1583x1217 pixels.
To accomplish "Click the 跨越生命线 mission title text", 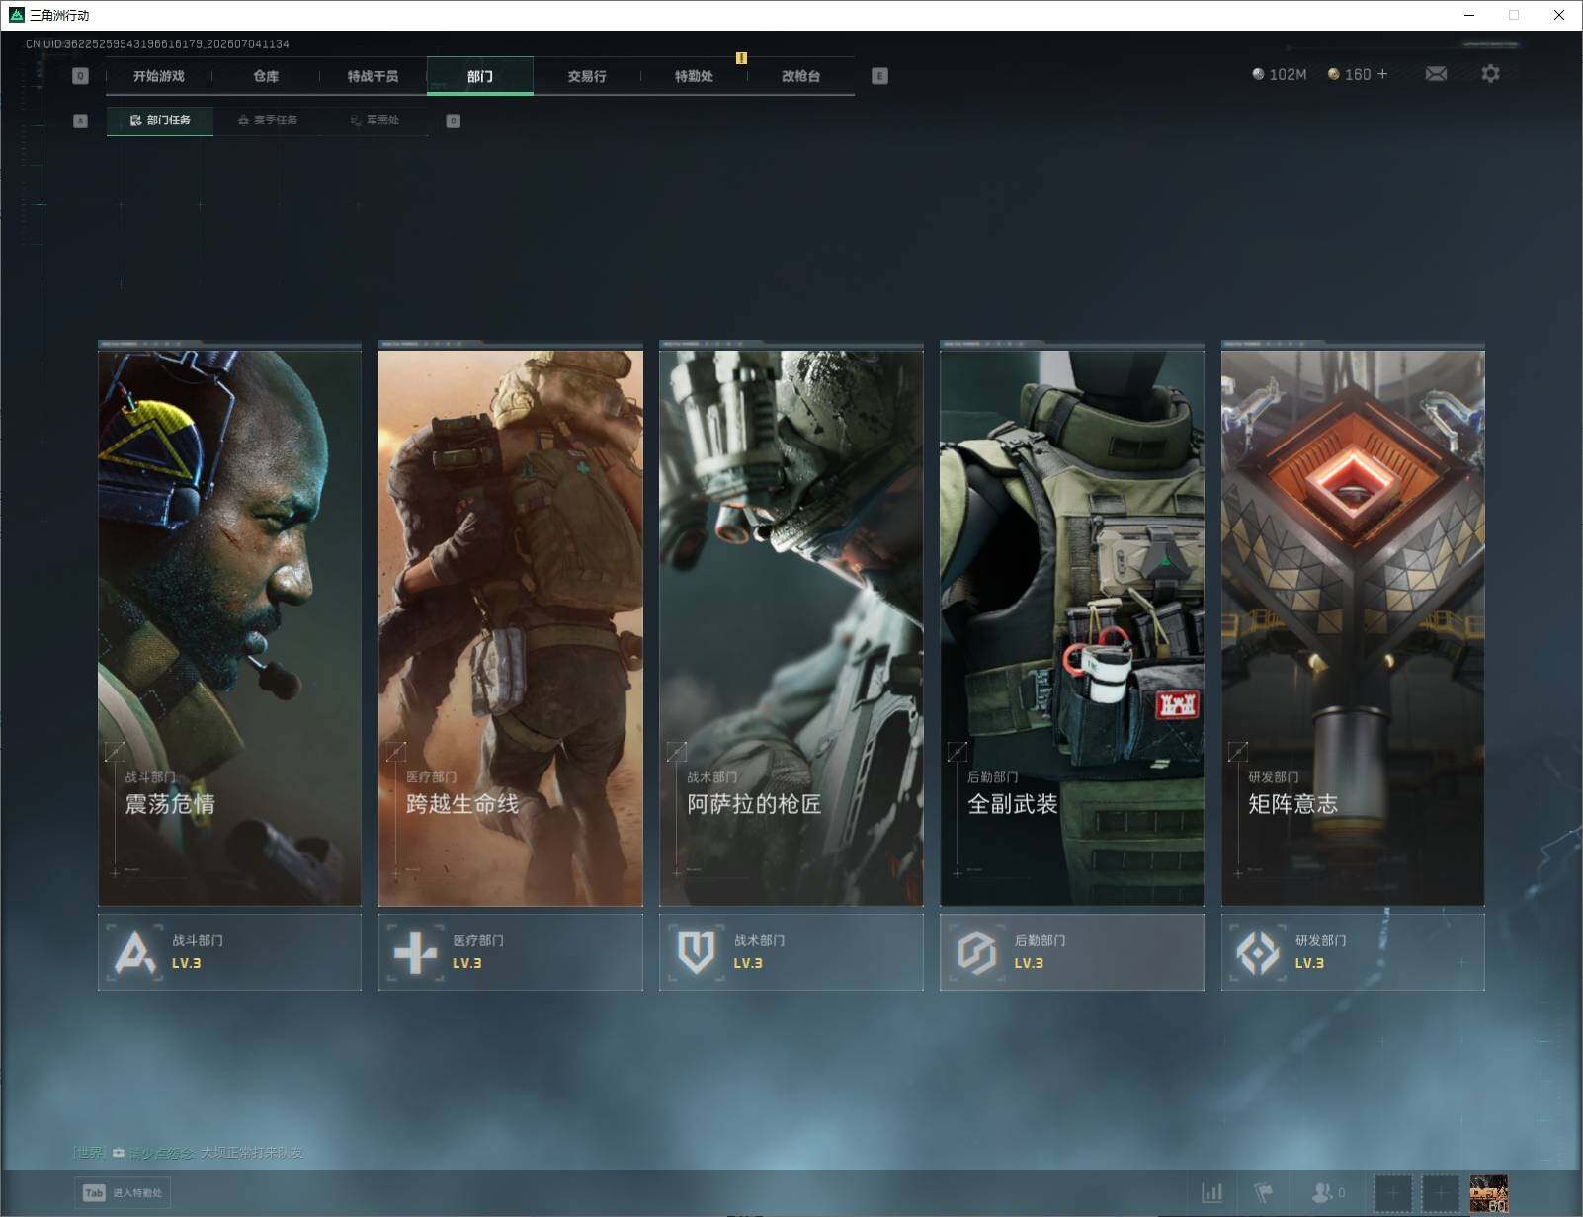I will pos(462,804).
